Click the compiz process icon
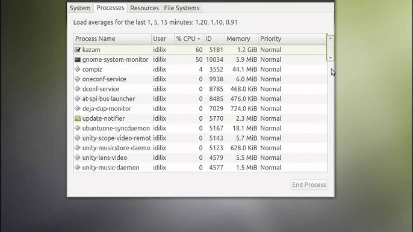This screenshot has width=413, height=232. click(78, 70)
